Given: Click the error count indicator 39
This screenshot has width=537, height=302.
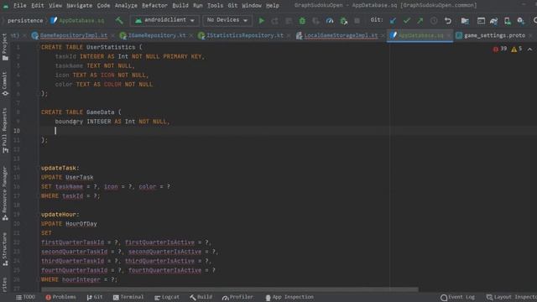Looking at the screenshot, I should click(500, 49).
